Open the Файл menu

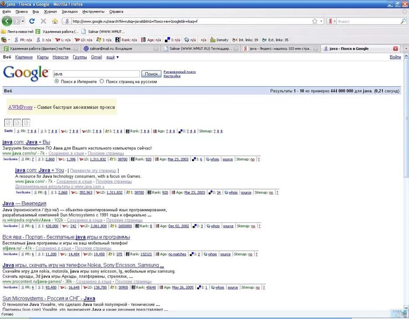pyautogui.click(x=7, y=11)
